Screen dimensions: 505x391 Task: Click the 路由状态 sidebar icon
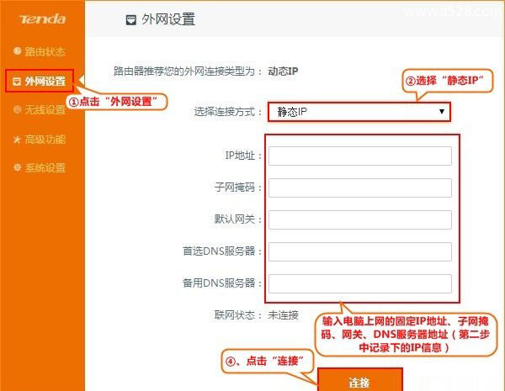click(18, 51)
